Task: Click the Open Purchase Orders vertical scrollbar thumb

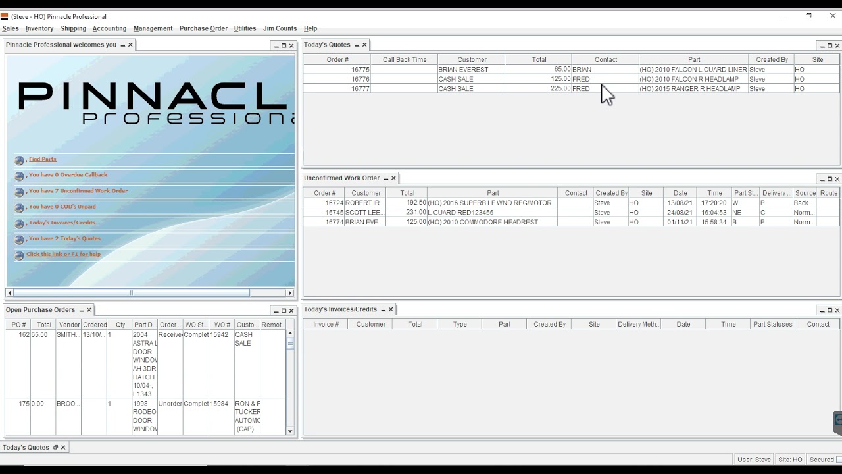Action: pos(290,342)
